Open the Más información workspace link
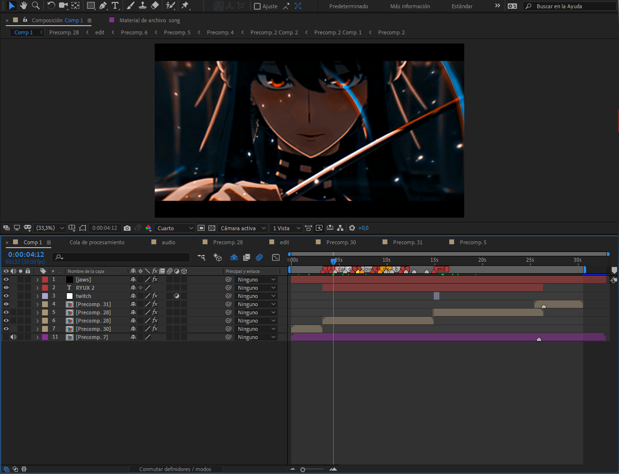Viewport: 619px width, 474px height. point(410,6)
